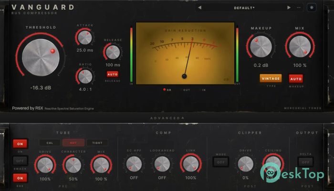Toggle the Auto Makeup button
Image resolution: width=334 pixels, height=191 pixels.
296,79
